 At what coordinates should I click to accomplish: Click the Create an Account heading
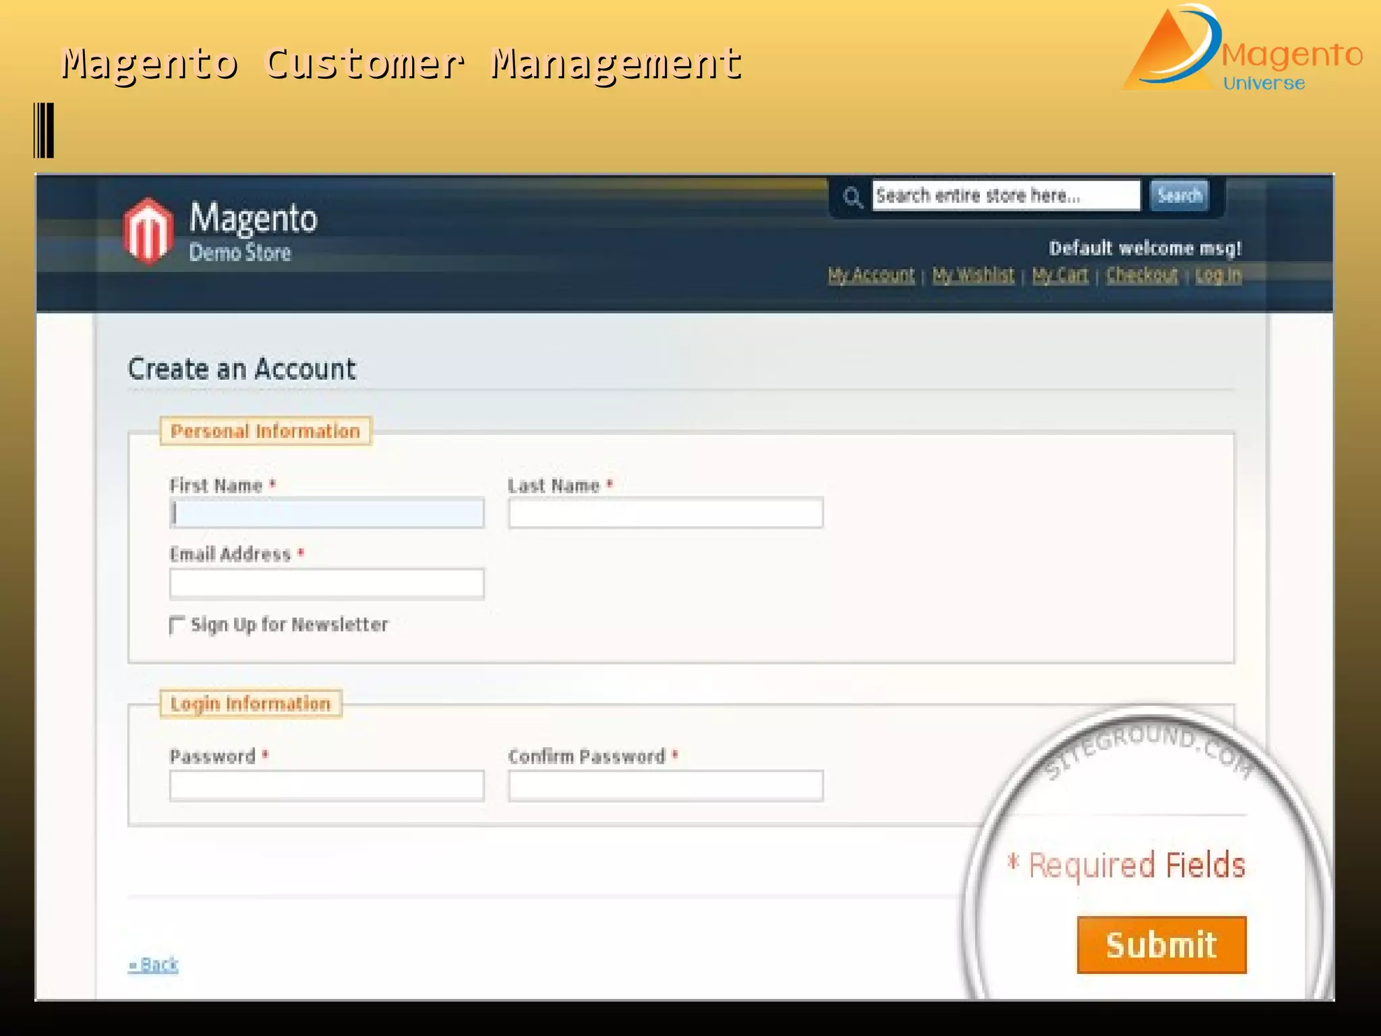tap(241, 369)
